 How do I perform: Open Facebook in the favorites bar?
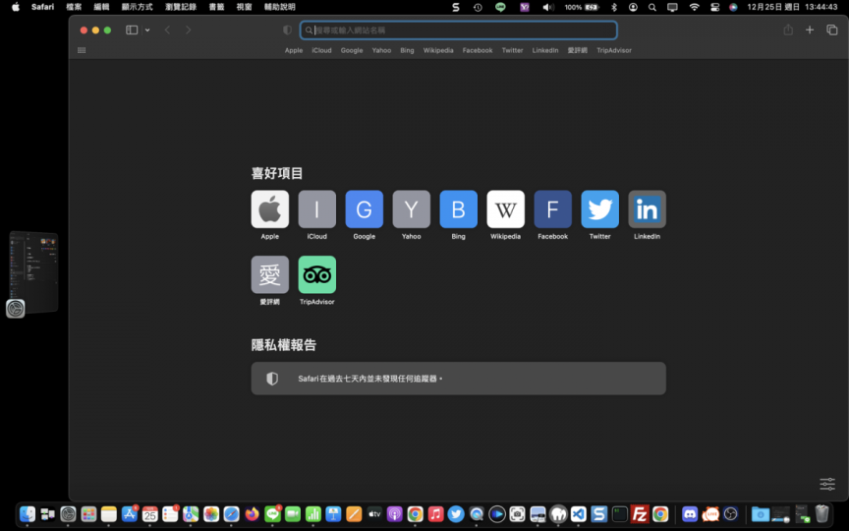coord(477,50)
